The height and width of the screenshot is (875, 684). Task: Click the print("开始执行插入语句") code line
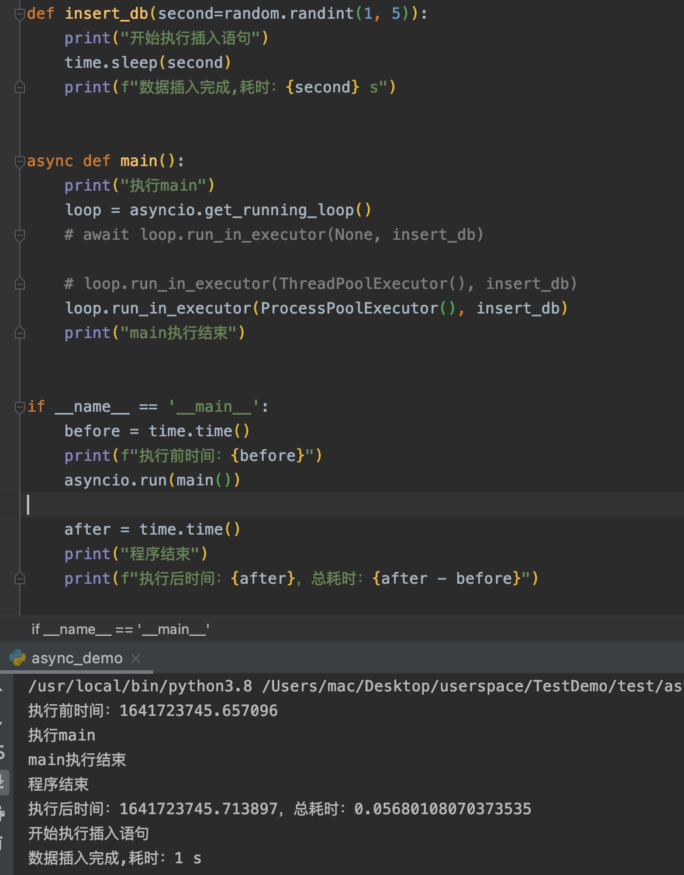coord(167,38)
